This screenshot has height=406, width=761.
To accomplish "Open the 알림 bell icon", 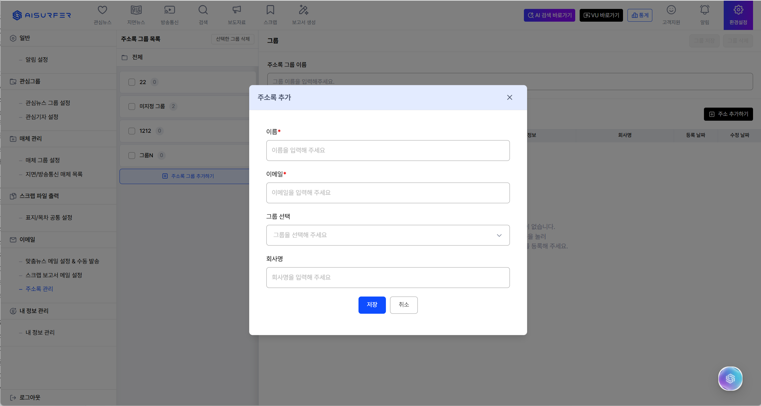I will tap(705, 10).
